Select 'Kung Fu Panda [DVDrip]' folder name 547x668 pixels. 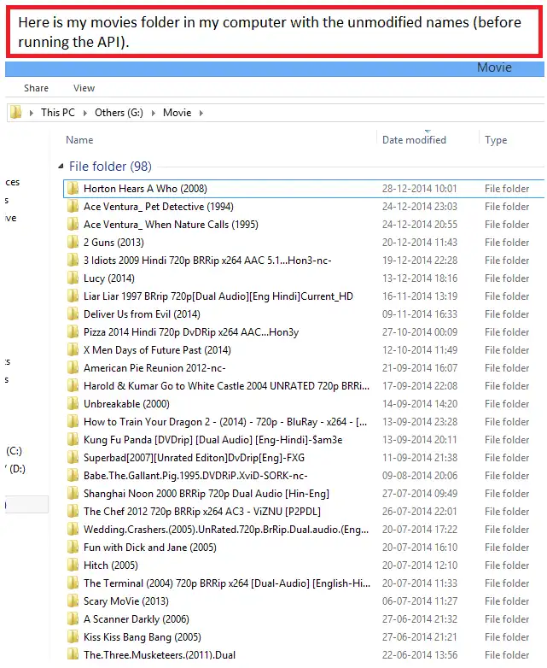[x=212, y=439]
